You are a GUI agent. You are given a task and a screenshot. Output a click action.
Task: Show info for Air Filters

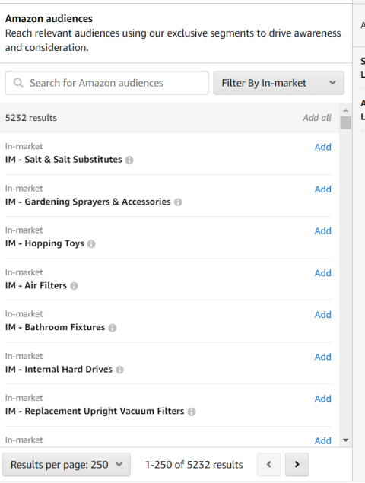point(74,286)
